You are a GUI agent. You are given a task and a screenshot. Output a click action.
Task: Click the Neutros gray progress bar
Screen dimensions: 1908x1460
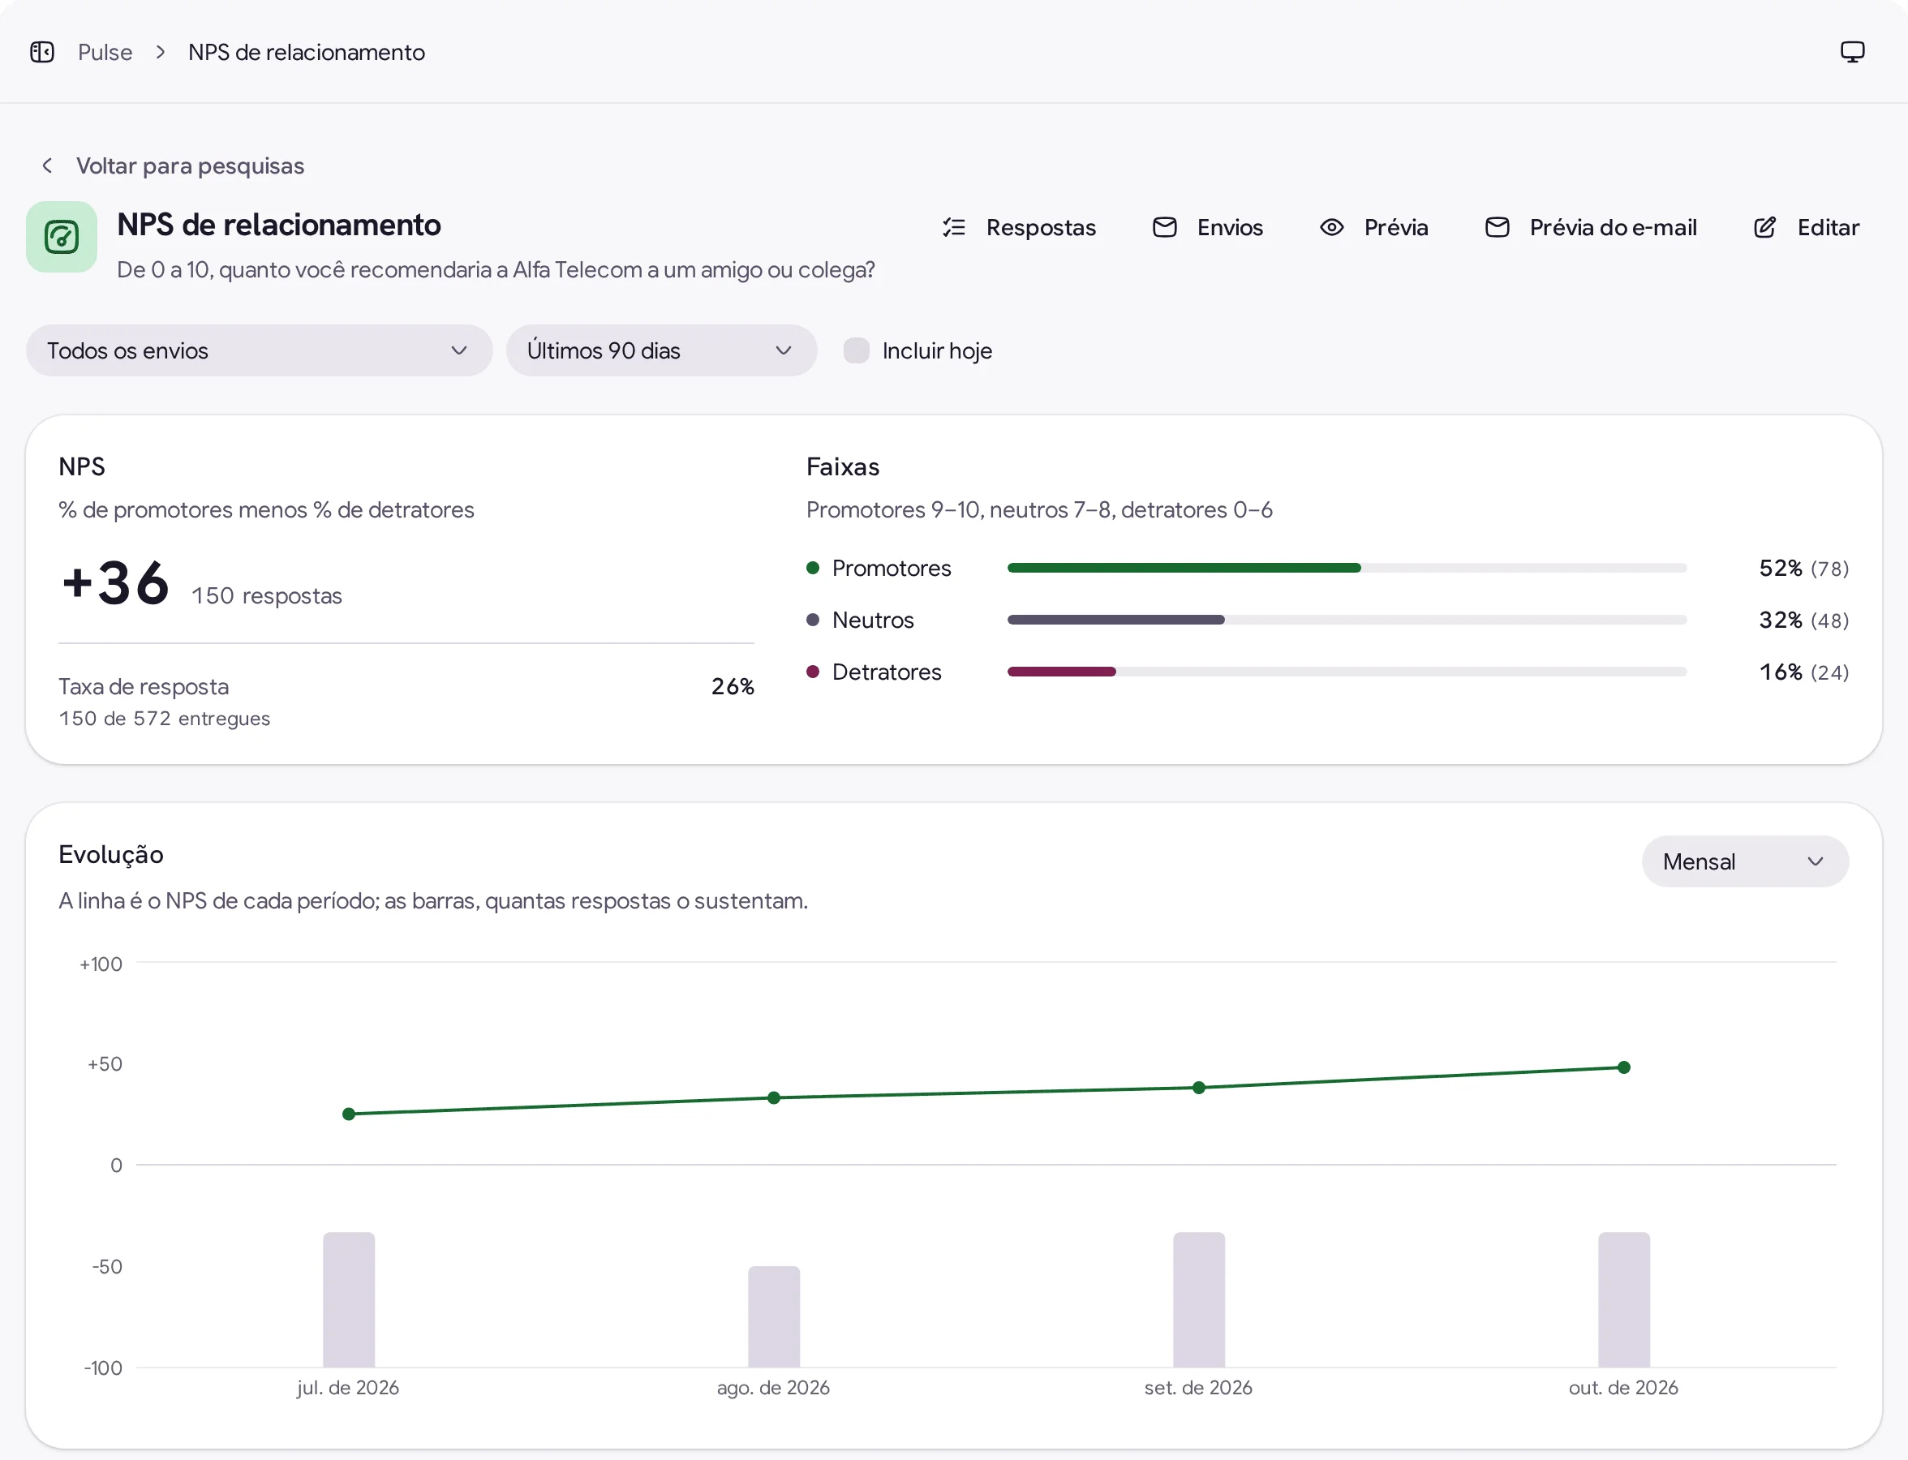(1116, 620)
